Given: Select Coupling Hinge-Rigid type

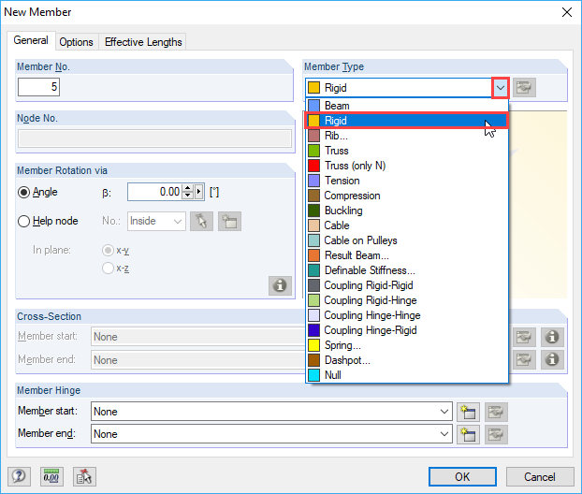Looking at the screenshot, I should (x=407, y=330).
